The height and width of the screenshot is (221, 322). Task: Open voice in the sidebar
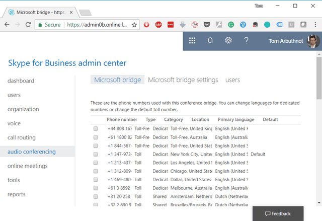tap(14, 123)
